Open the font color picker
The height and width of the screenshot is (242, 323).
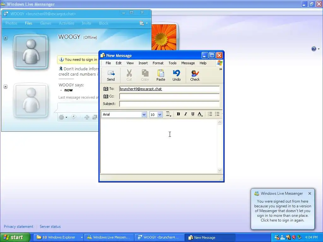coord(200,114)
